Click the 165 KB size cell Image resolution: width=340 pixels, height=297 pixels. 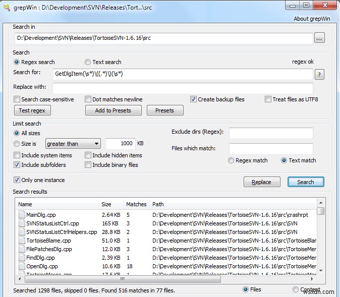pos(110,223)
